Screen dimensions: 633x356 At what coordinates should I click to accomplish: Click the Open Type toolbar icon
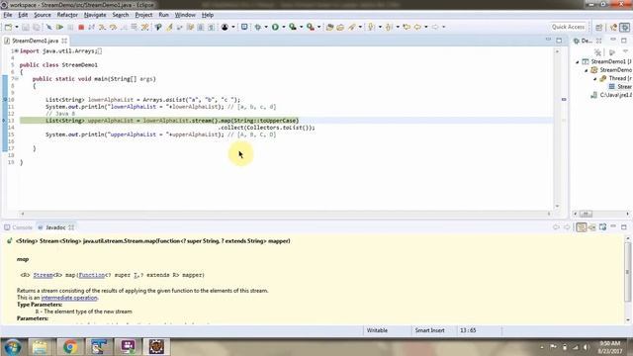click(329, 27)
